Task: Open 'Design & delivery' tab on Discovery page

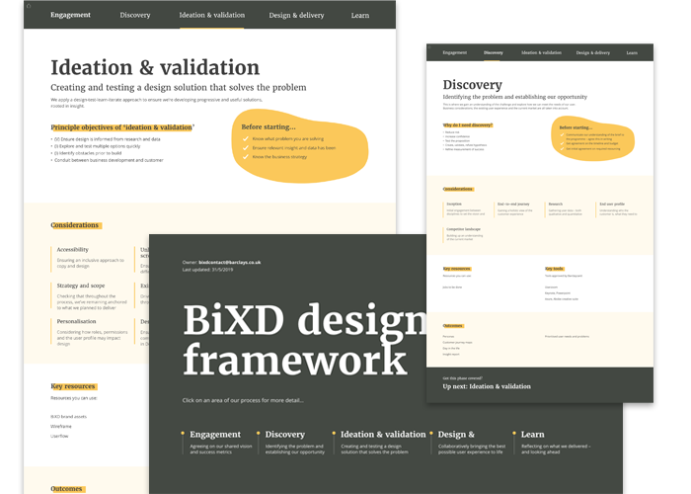Action: click(592, 52)
